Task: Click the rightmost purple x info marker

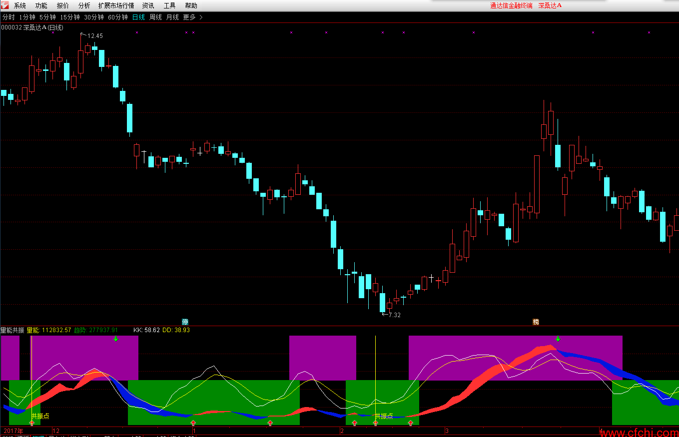Action: (649, 32)
